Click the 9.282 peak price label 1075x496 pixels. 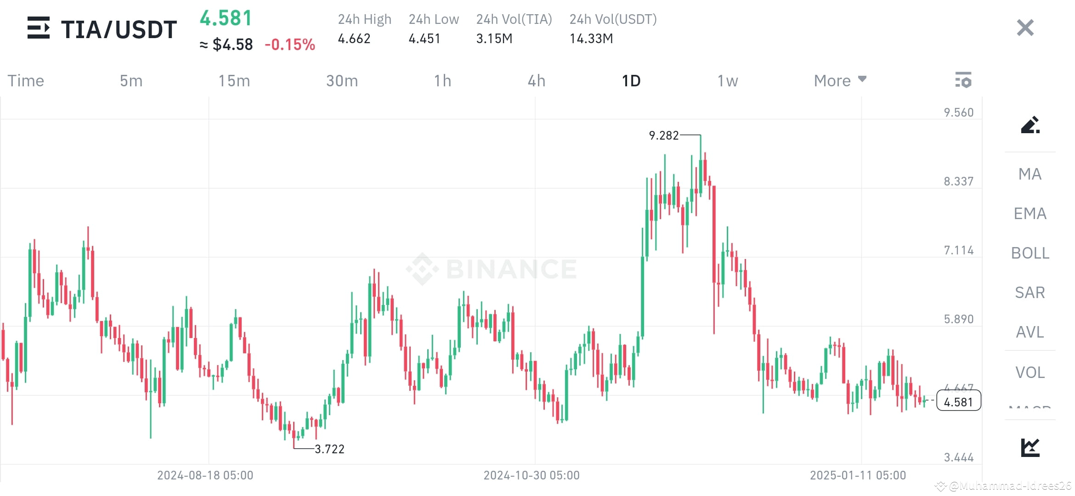click(663, 135)
